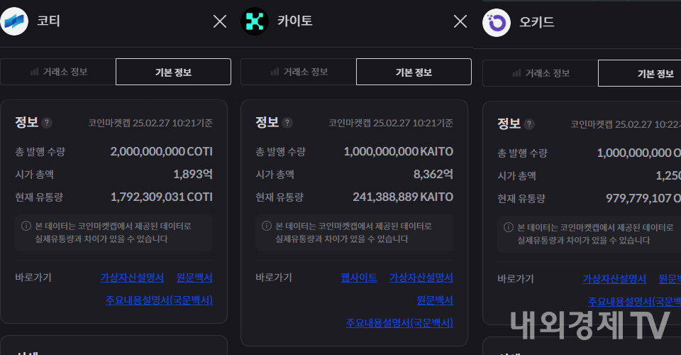Open 웹사이트 link in 카이토 panel

[359, 278]
